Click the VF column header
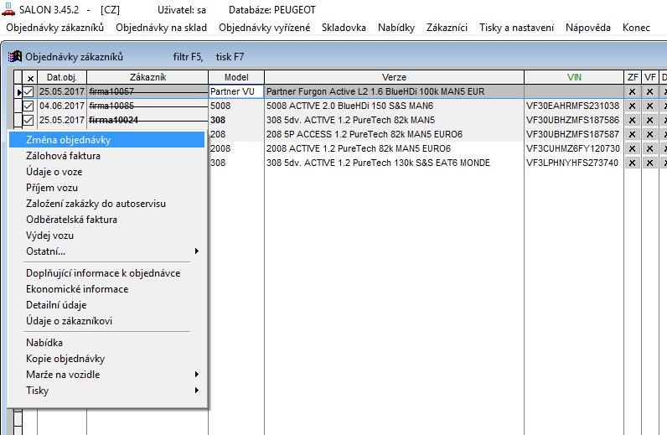The image size is (667, 435). [x=650, y=77]
